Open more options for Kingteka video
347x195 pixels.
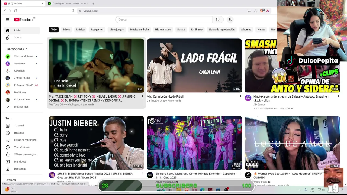coord(338,97)
